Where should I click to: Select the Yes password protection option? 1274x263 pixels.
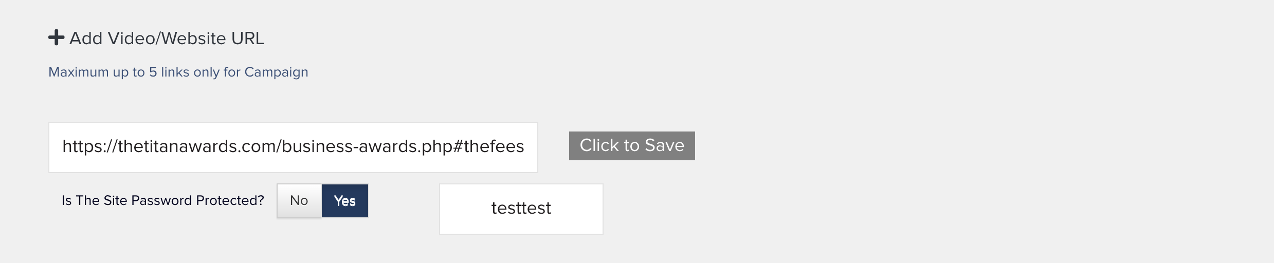[345, 201]
